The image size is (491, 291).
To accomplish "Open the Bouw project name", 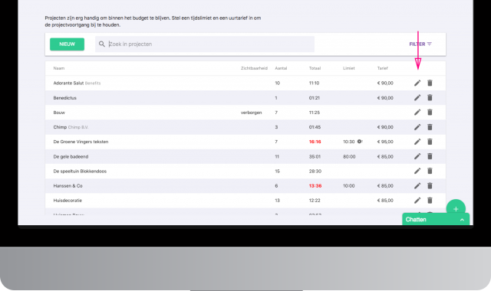I will click(59, 113).
